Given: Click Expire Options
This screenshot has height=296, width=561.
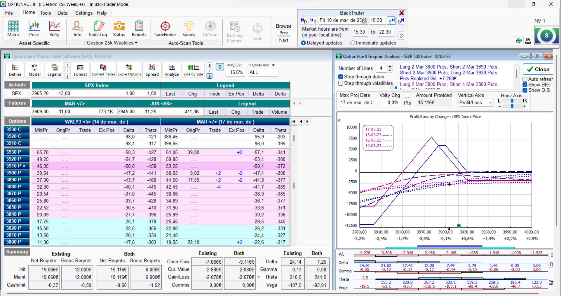Looking at the screenshot, I should 129,71.
